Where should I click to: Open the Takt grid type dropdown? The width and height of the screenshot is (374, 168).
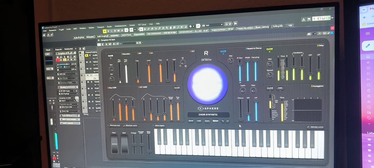tap(213, 25)
